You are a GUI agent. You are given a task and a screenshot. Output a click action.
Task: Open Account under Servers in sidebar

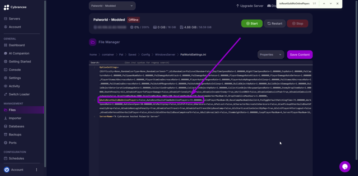coord(15,27)
